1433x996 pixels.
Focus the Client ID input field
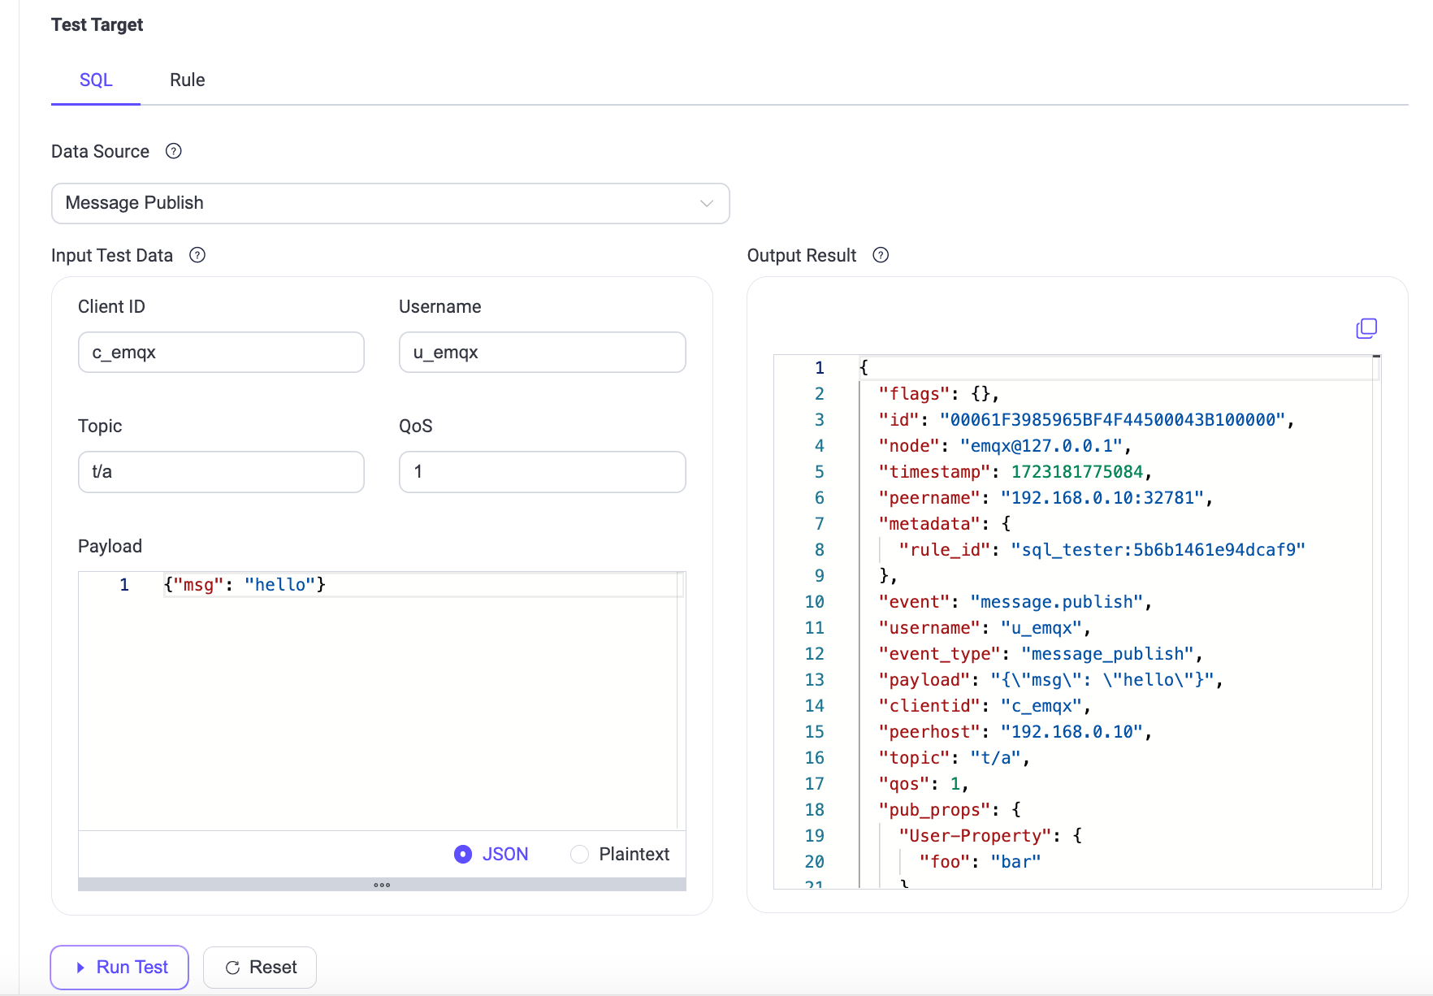pos(221,353)
